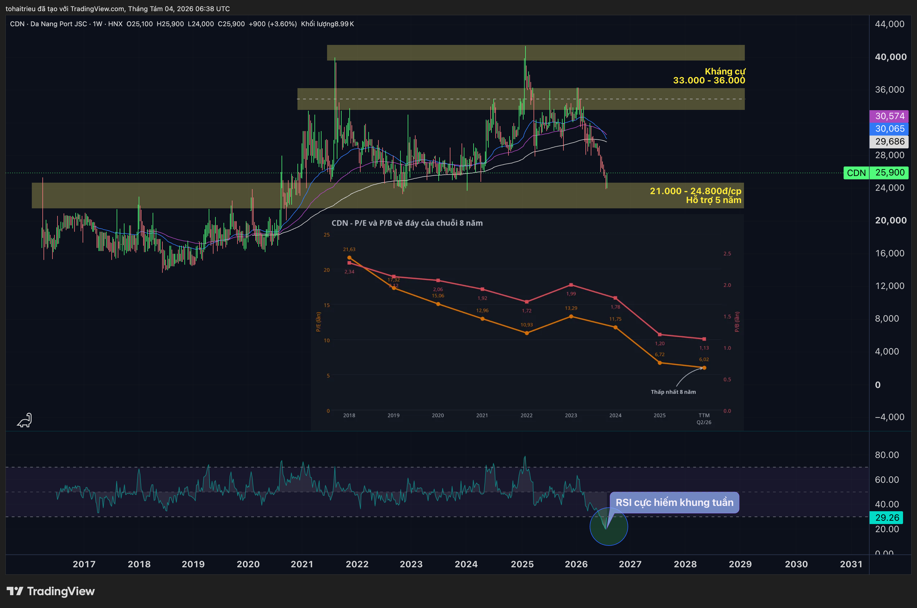Click the 'Khối lượng 8.99 K' volume text

coord(327,24)
